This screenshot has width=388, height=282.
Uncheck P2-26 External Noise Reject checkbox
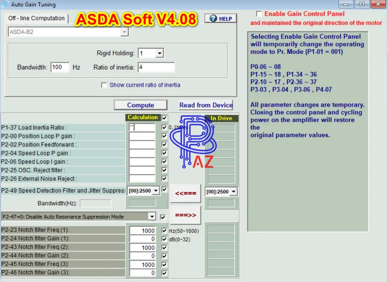(x=164, y=178)
